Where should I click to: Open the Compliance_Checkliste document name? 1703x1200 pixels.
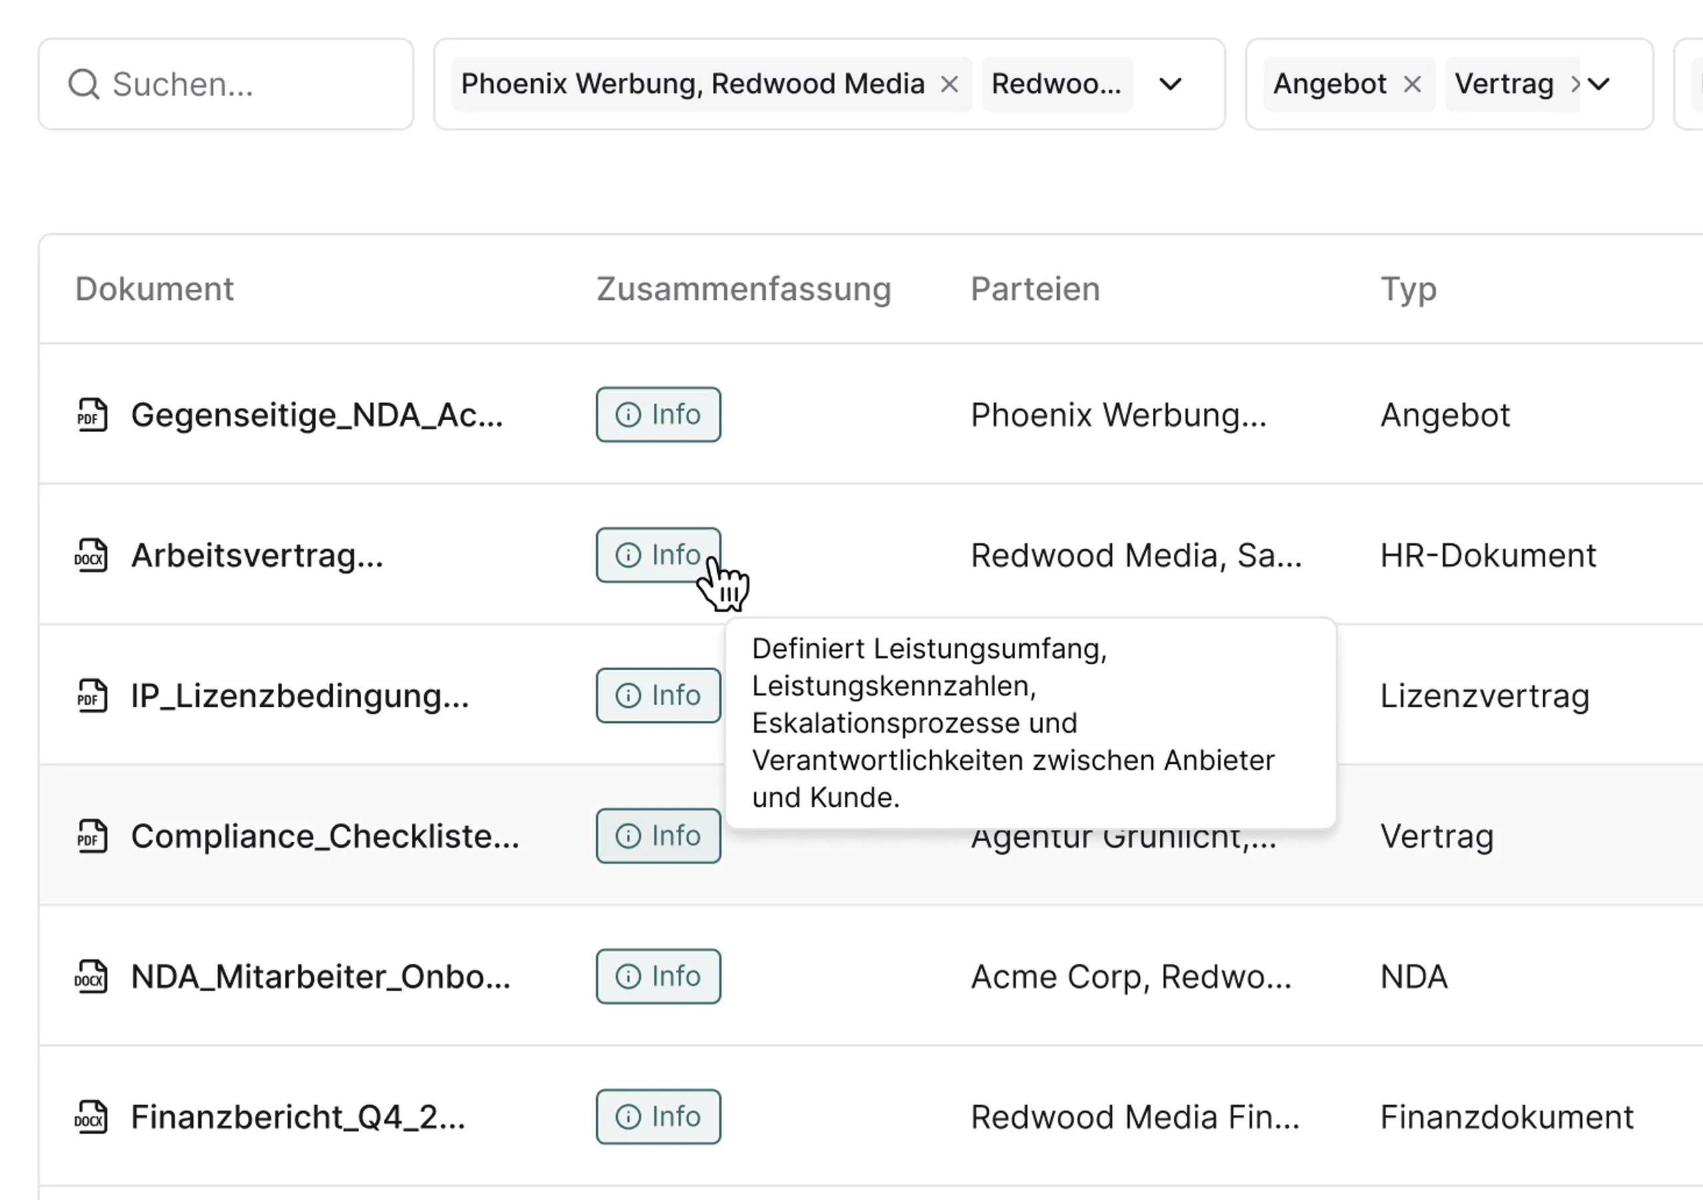325,836
